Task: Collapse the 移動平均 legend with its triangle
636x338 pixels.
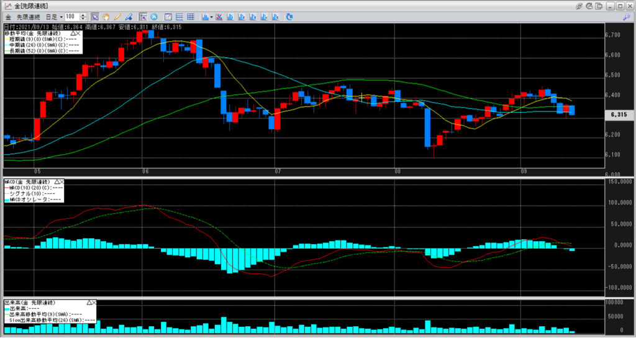Action: [x=73, y=33]
